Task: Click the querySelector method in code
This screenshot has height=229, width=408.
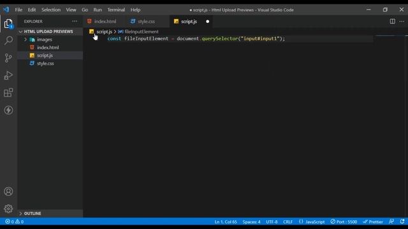Action: click(220, 39)
